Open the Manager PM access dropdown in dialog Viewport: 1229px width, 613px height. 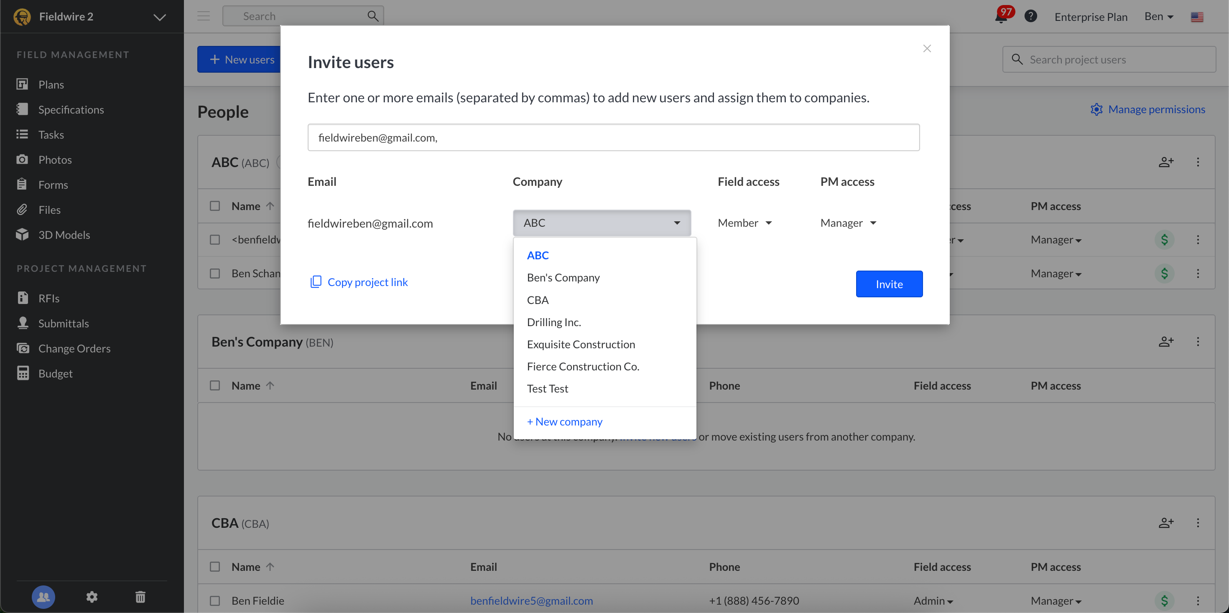pos(848,223)
